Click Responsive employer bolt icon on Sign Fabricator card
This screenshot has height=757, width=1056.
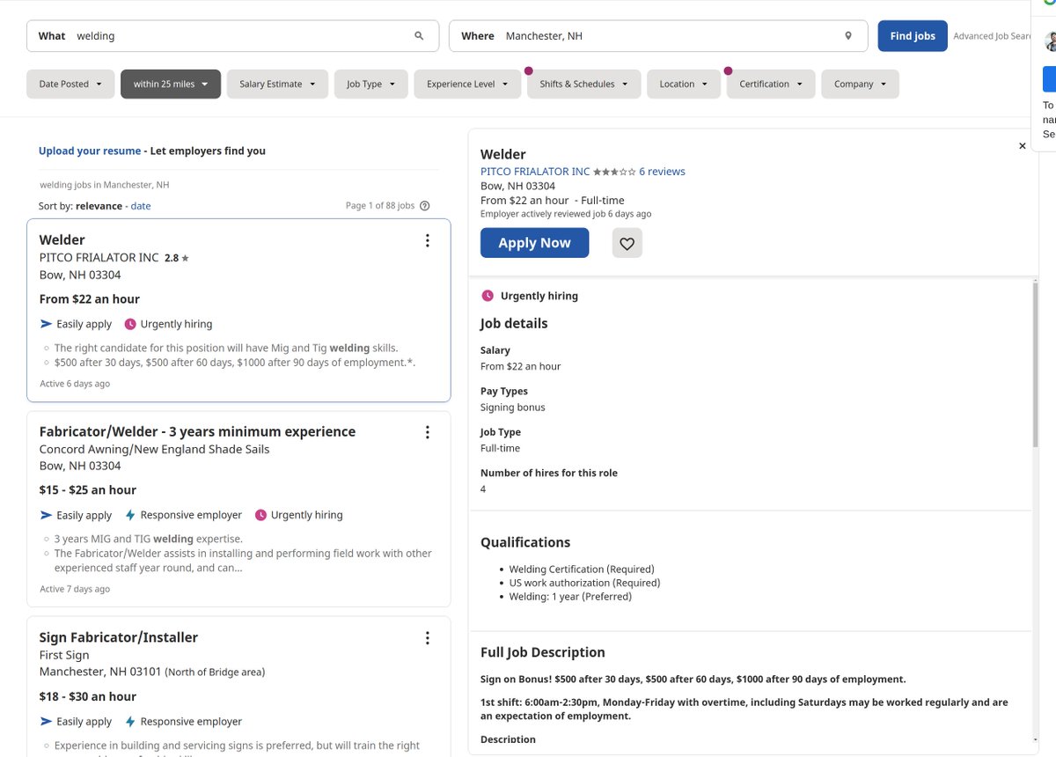[130, 721]
